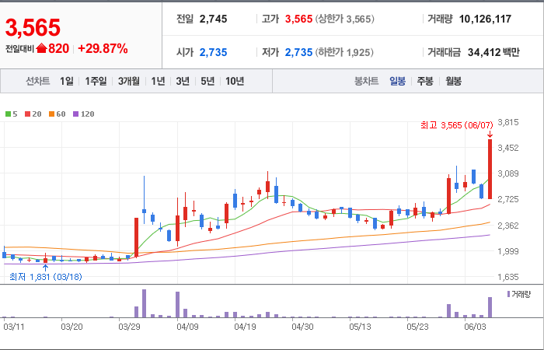Click the 최저 1,831 (03/18) annotation
This screenshot has width=544, height=350.
[x=45, y=277]
